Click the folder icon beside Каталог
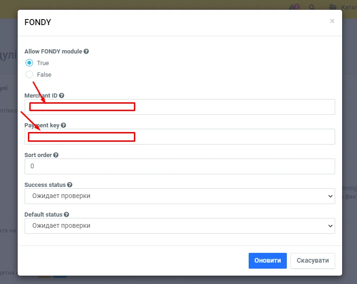Screen dimensions: 357x284 [332, 7]
